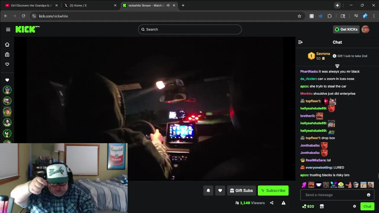Collapse the chat panel
379x213 pixels.
[300, 42]
